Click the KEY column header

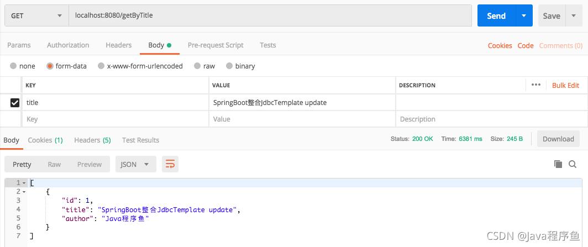tap(30, 85)
